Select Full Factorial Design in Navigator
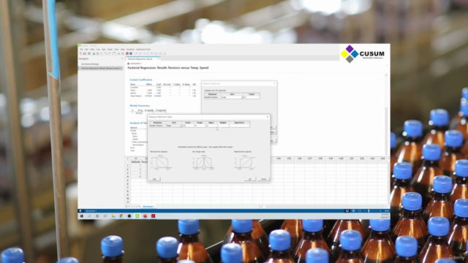The width and height of the screenshot is (468, 263). coord(90,64)
